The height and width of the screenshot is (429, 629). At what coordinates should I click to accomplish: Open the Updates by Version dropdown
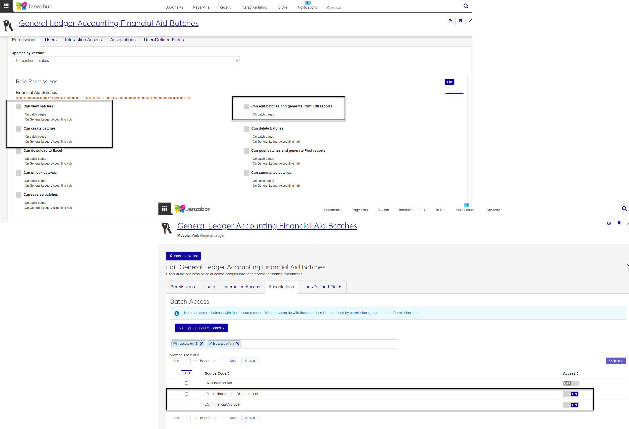126,61
